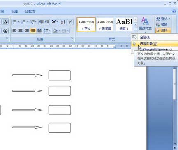Click the Word help question-mark icon

coord(174,12)
